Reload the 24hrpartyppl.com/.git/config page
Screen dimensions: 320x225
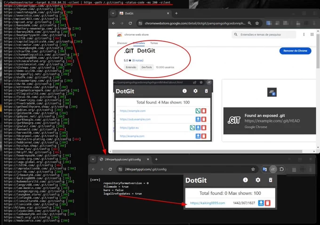click(110, 169)
